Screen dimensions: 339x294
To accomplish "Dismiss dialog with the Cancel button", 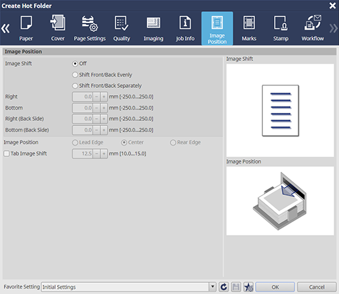I will pos(317,287).
